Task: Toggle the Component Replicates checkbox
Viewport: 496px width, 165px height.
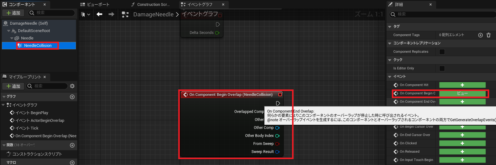Action: point(442,52)
